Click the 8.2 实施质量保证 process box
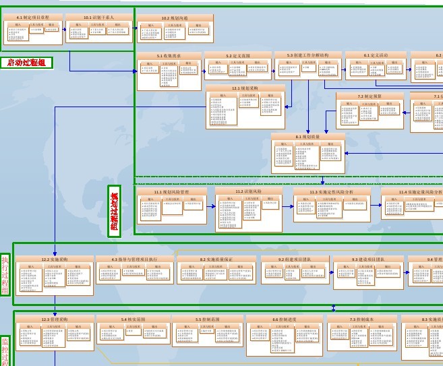443x366 pixels. pos(216,270)
